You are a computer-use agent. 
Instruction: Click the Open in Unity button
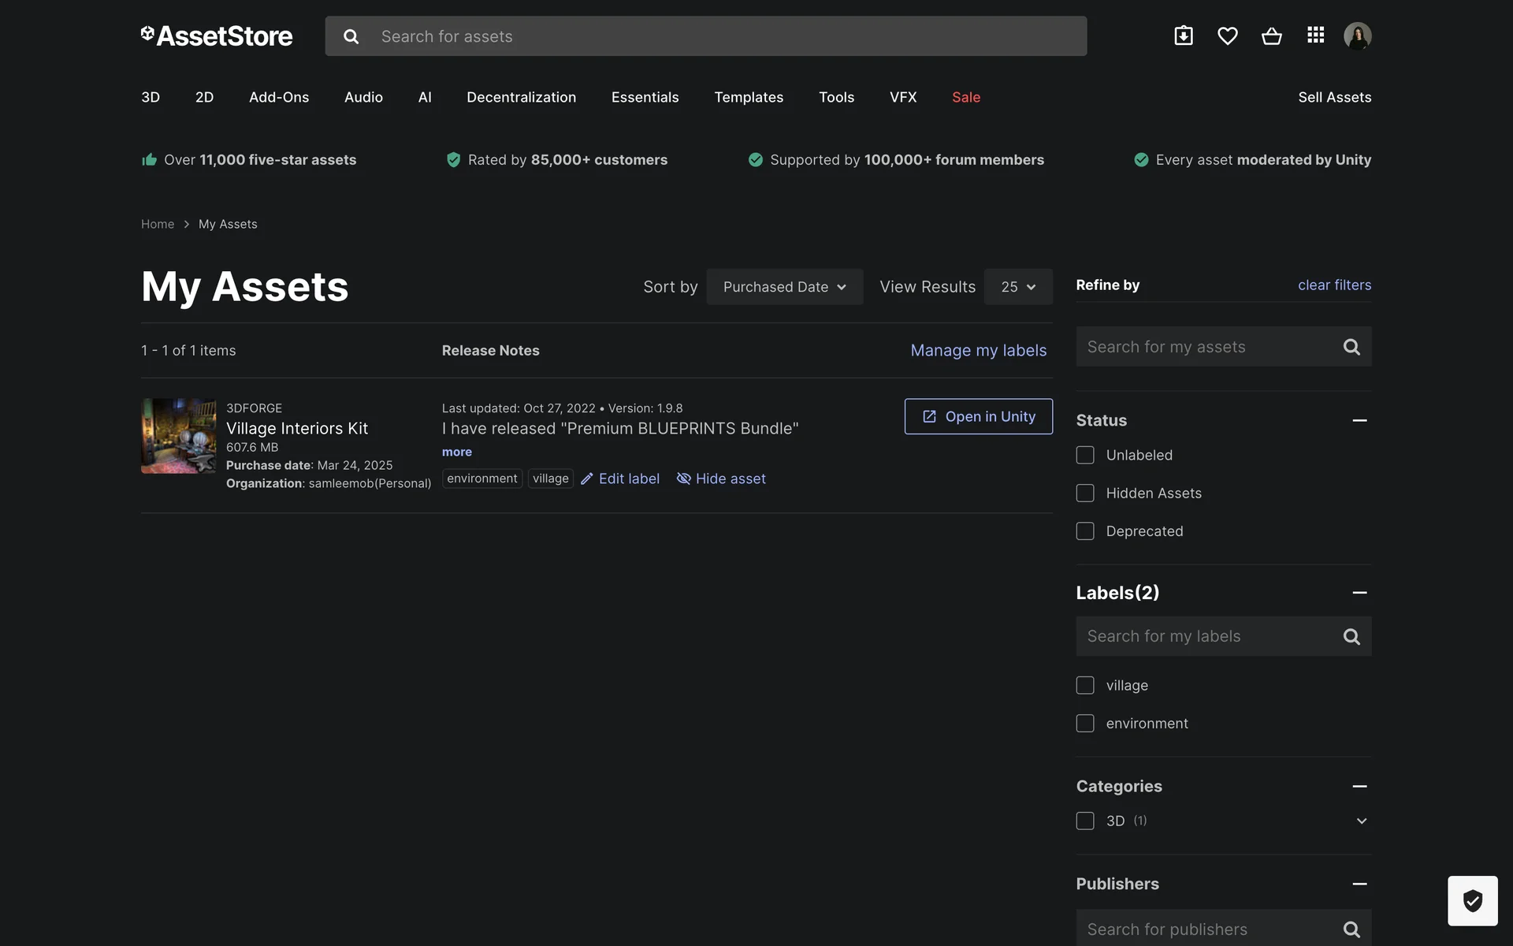pos(978,416)
